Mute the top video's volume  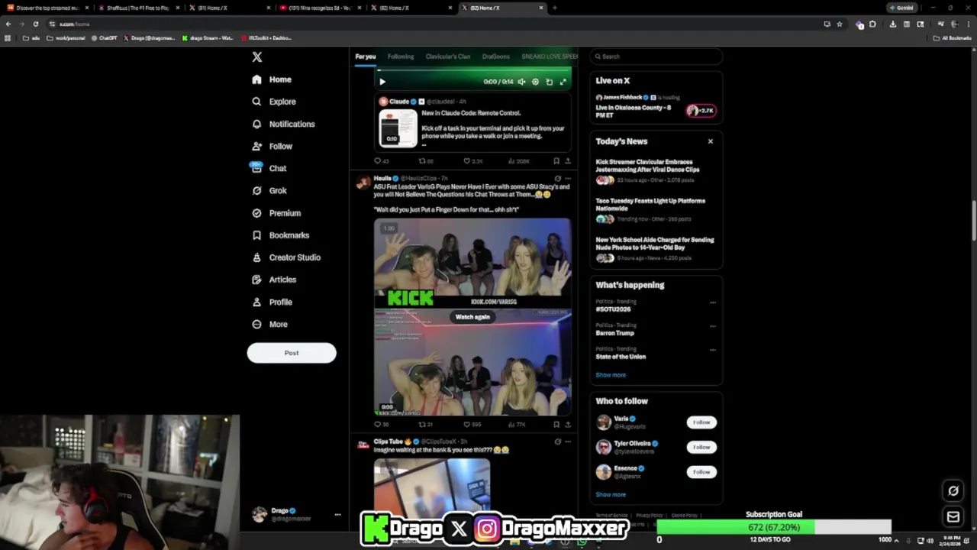pos(521,82)
